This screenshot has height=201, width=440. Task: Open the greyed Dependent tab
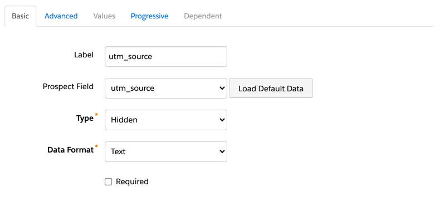click(203, 16)
